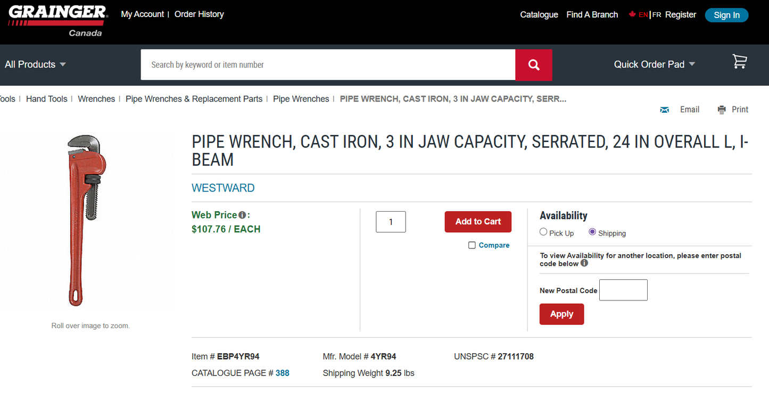Focus the keyword search field

click(x=328, y=65)
